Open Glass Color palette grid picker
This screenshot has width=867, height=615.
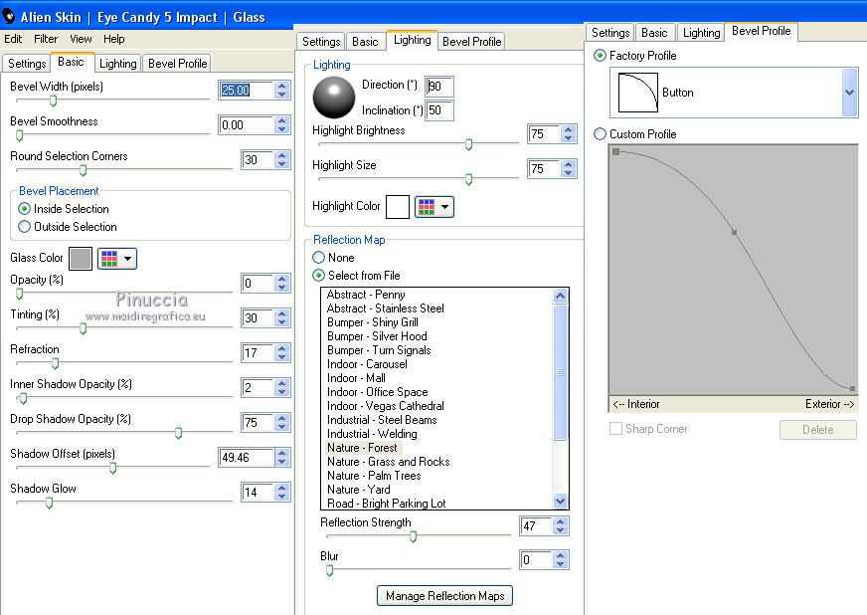[109, 259]
